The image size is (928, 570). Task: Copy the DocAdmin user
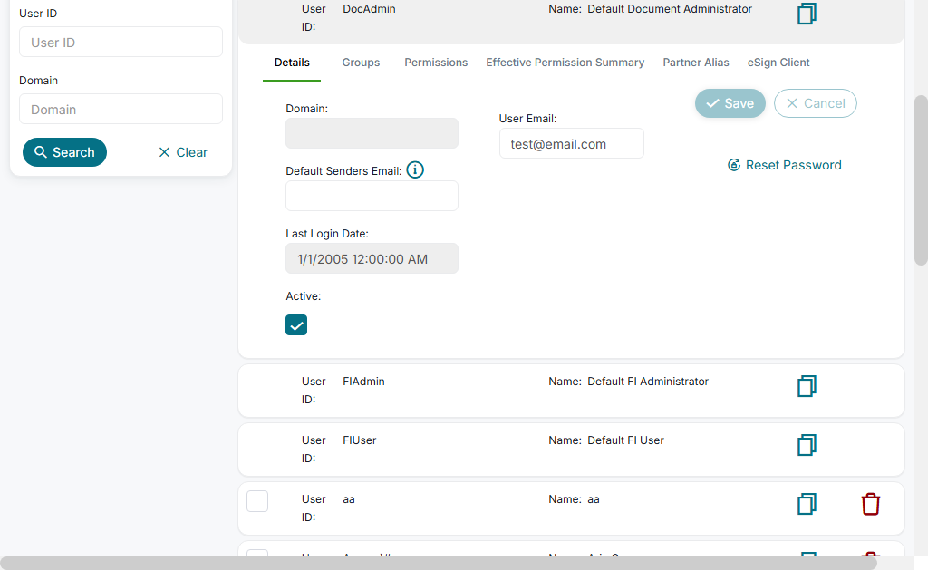click(x=807, y=14)
